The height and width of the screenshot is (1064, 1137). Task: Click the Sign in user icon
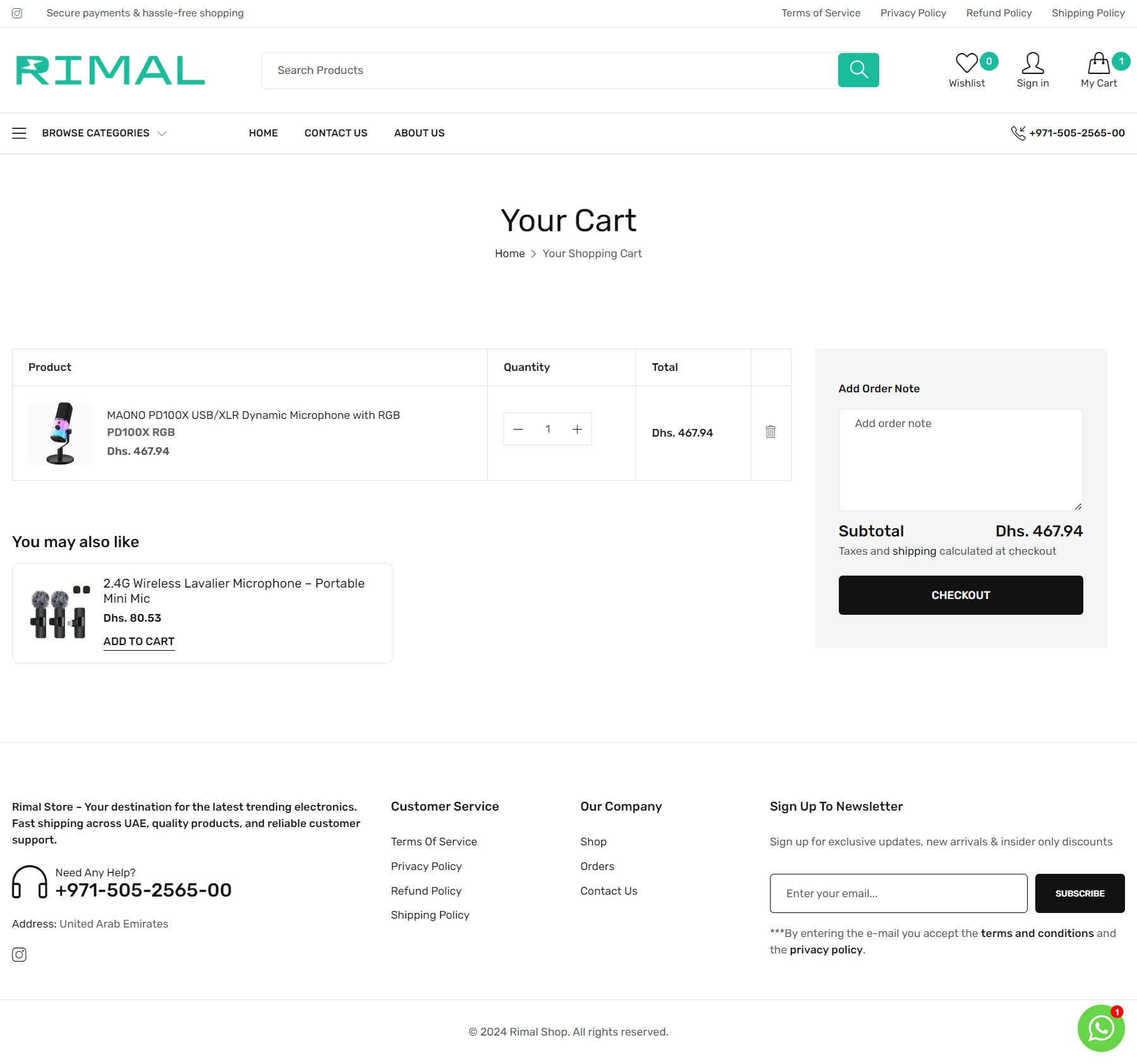pos(1032,64)
